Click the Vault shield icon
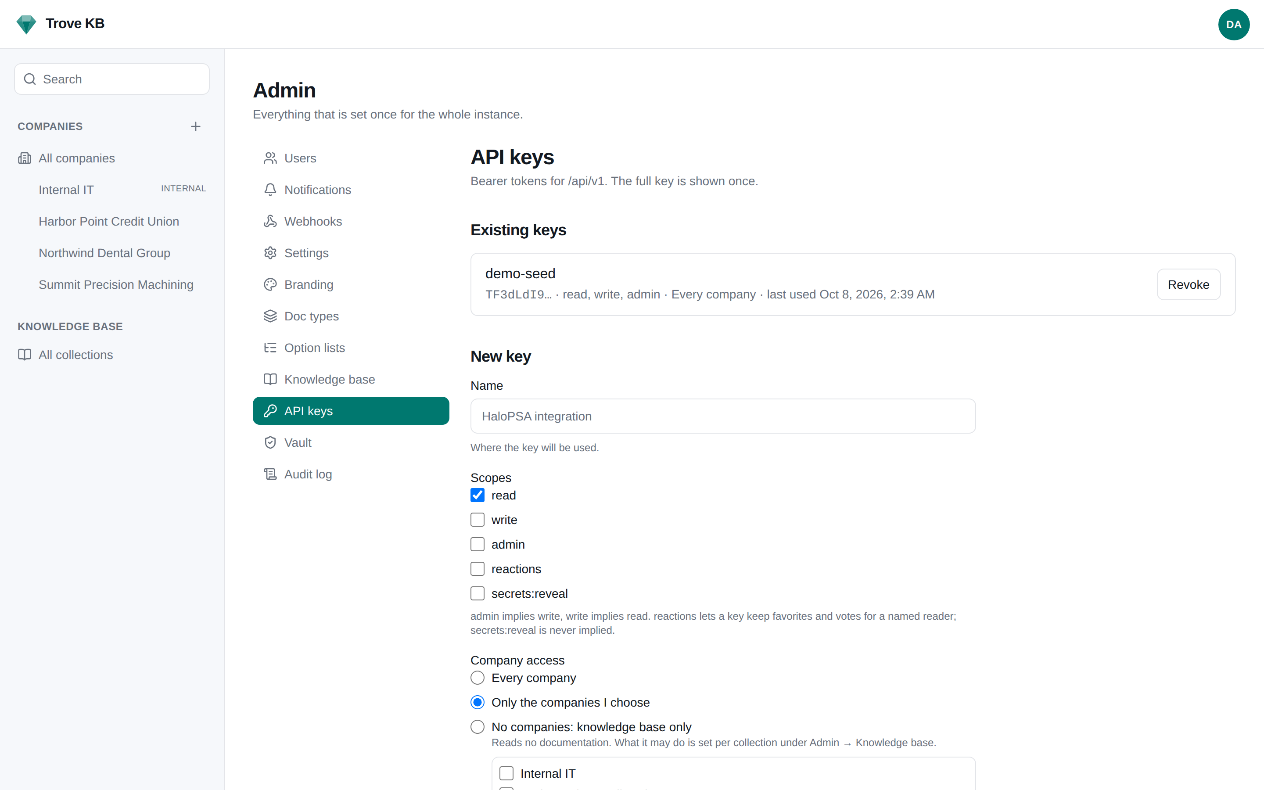Screen dimensions: 1264x790 (270, 442)
